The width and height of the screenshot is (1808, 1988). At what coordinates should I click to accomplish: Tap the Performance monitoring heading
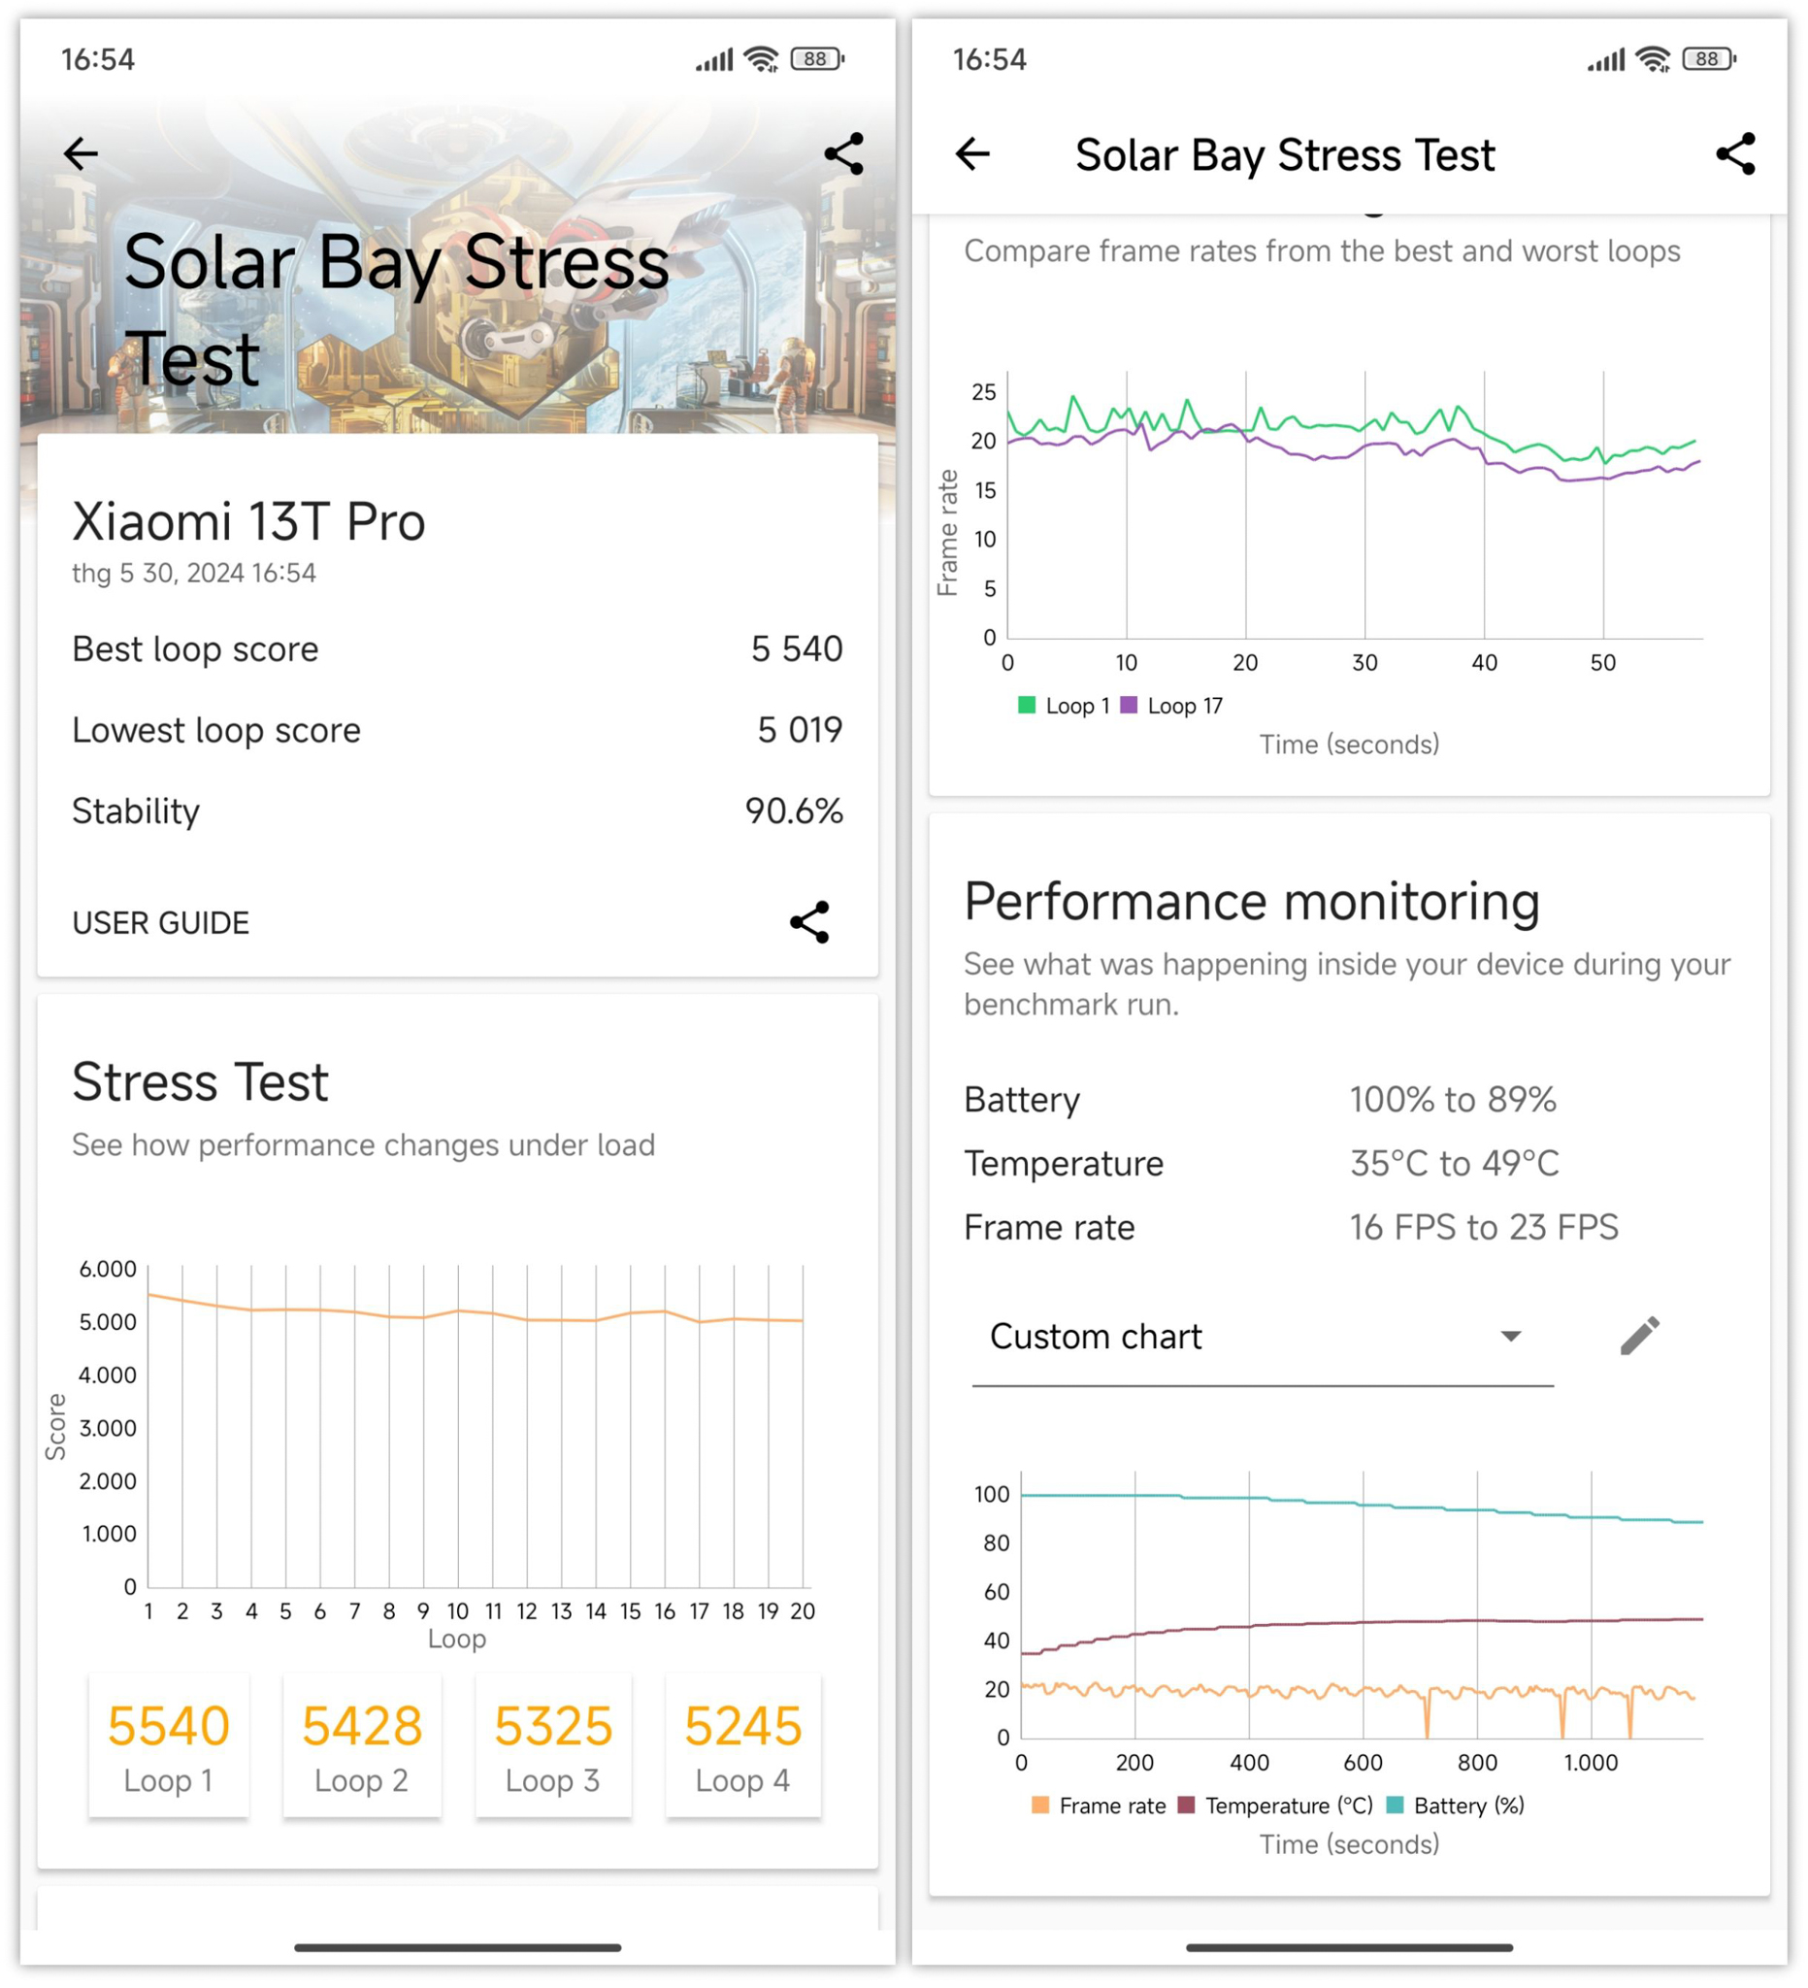coord(1252,902)
